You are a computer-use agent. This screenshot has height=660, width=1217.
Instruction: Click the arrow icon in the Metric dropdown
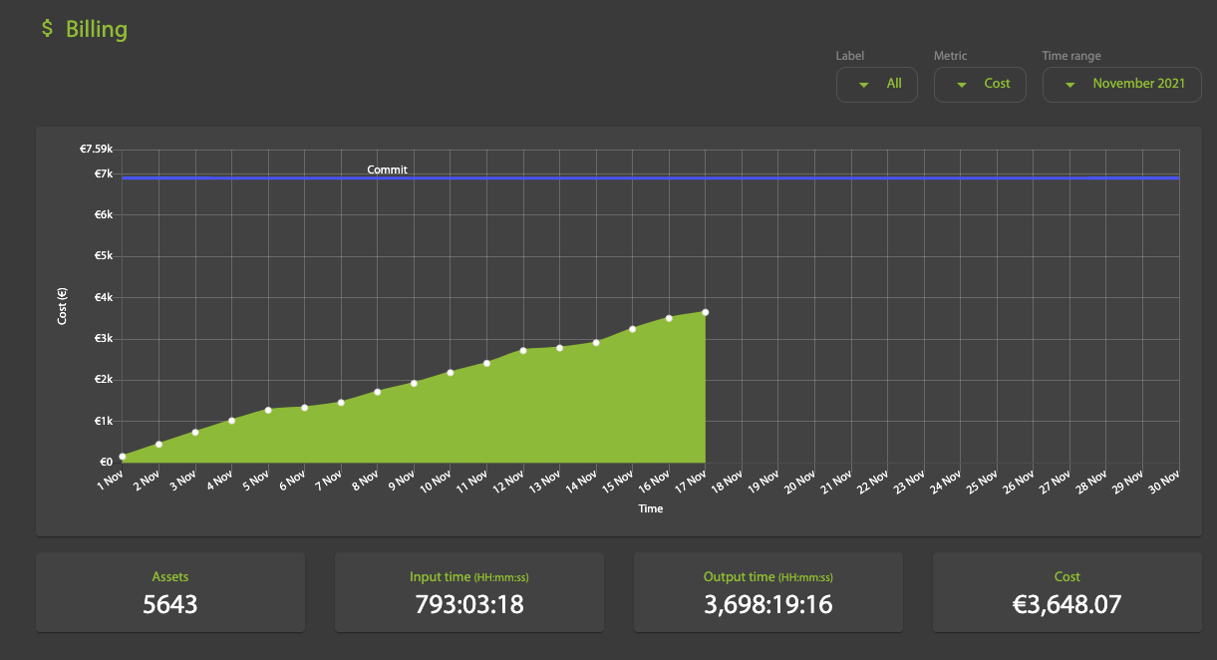click(x=961, y=85)
